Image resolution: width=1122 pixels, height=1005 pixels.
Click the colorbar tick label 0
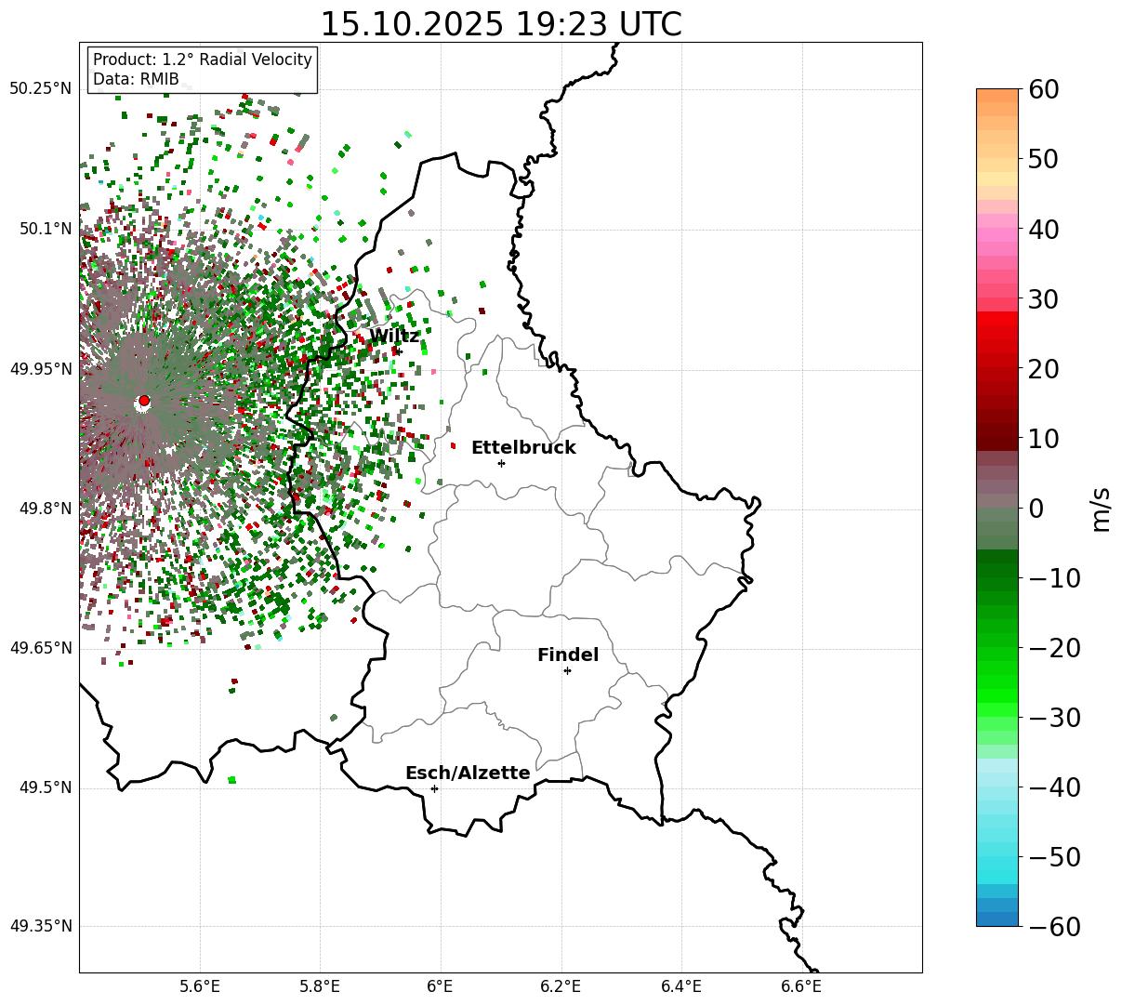[x=1036, y=509]
